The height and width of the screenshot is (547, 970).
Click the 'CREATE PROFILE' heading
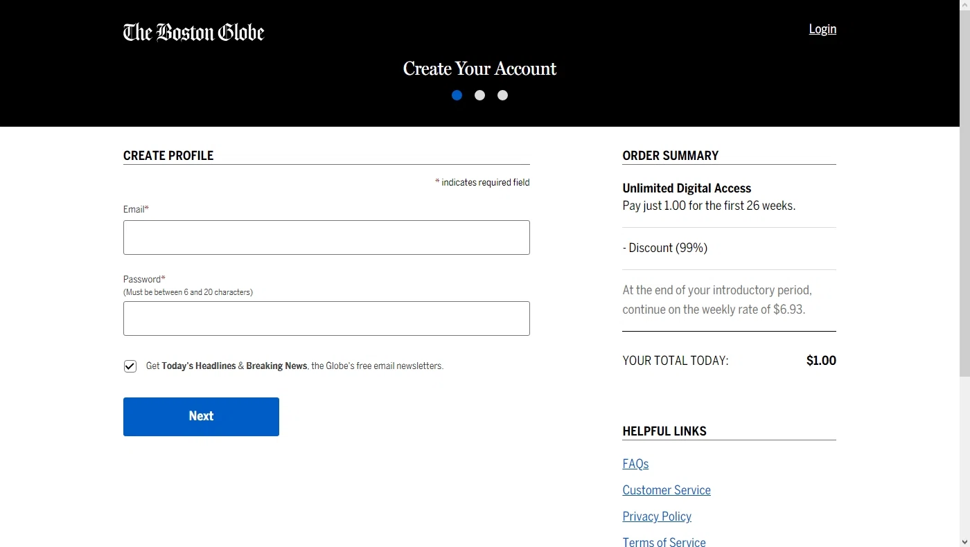[168, 156]
